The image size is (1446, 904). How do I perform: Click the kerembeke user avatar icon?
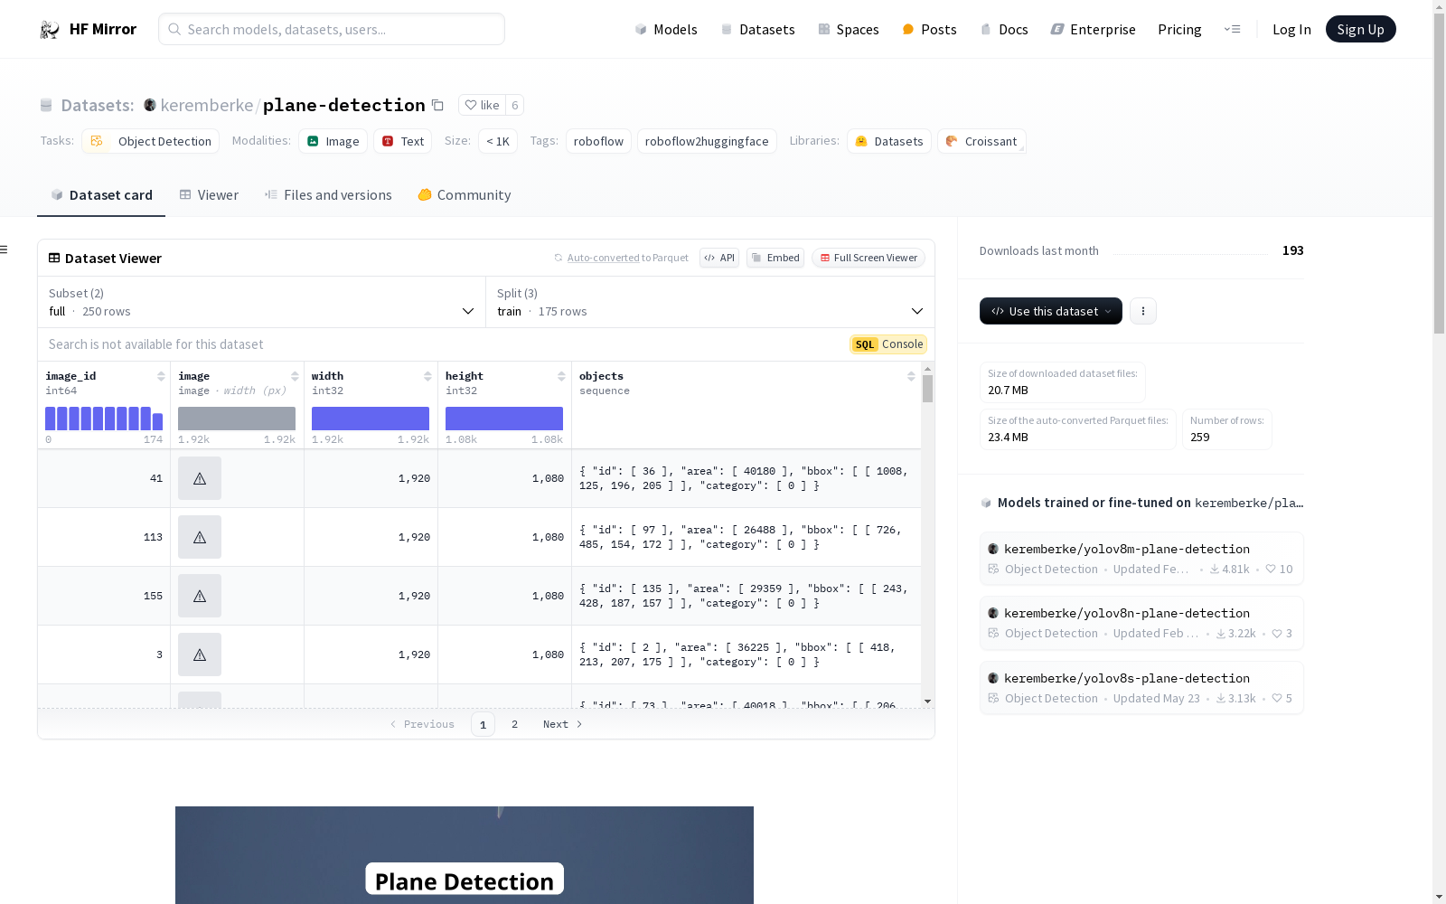point(150,105)
